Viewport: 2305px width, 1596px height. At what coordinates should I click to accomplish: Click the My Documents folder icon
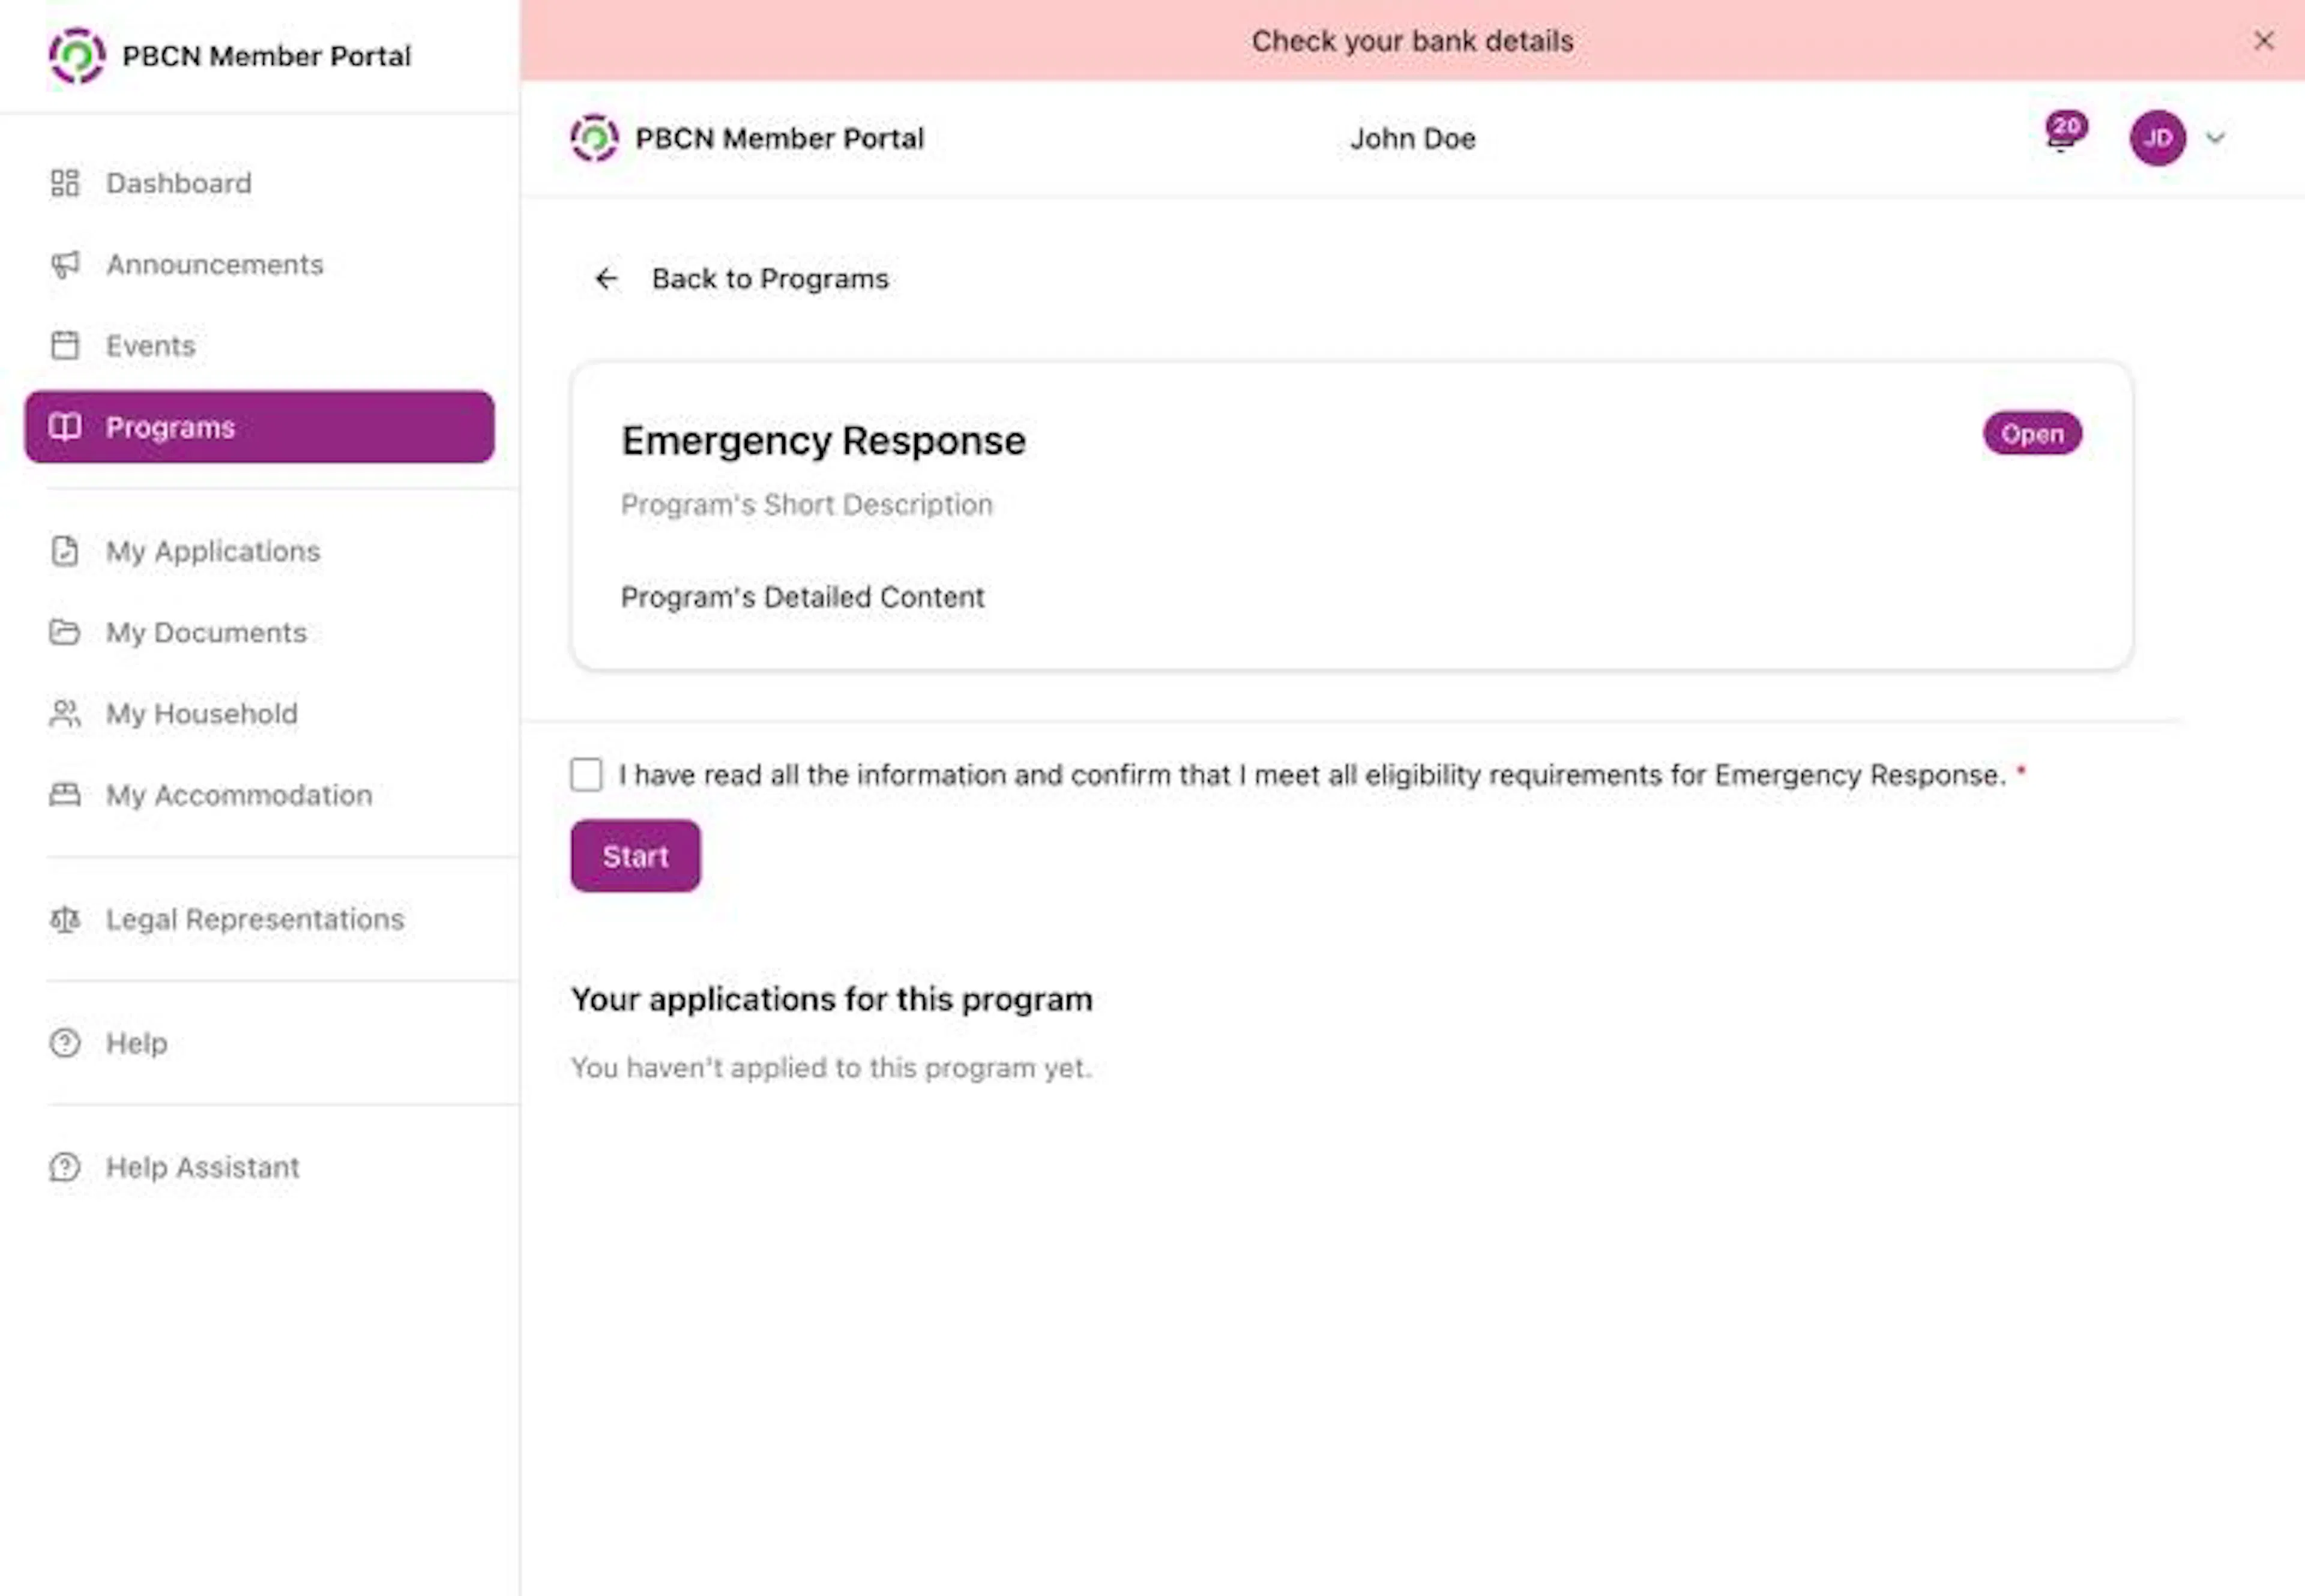(65, 632)
